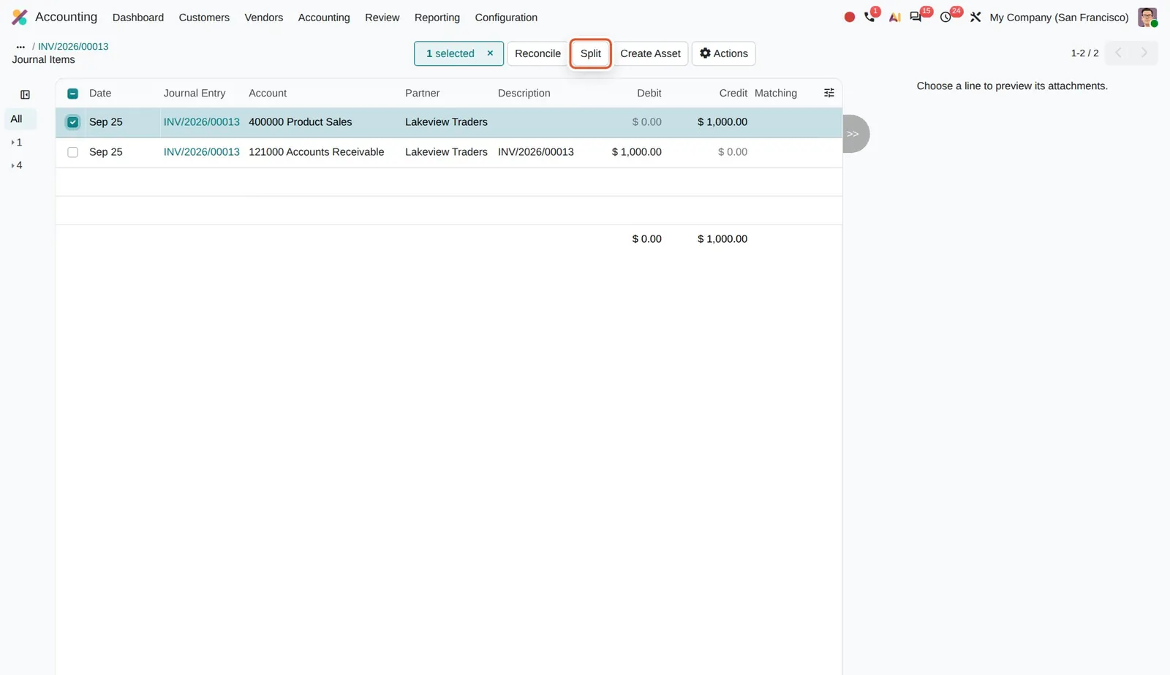1170x675 pixels.
Task: Sort by the Description column header
Action: point(524,93)
